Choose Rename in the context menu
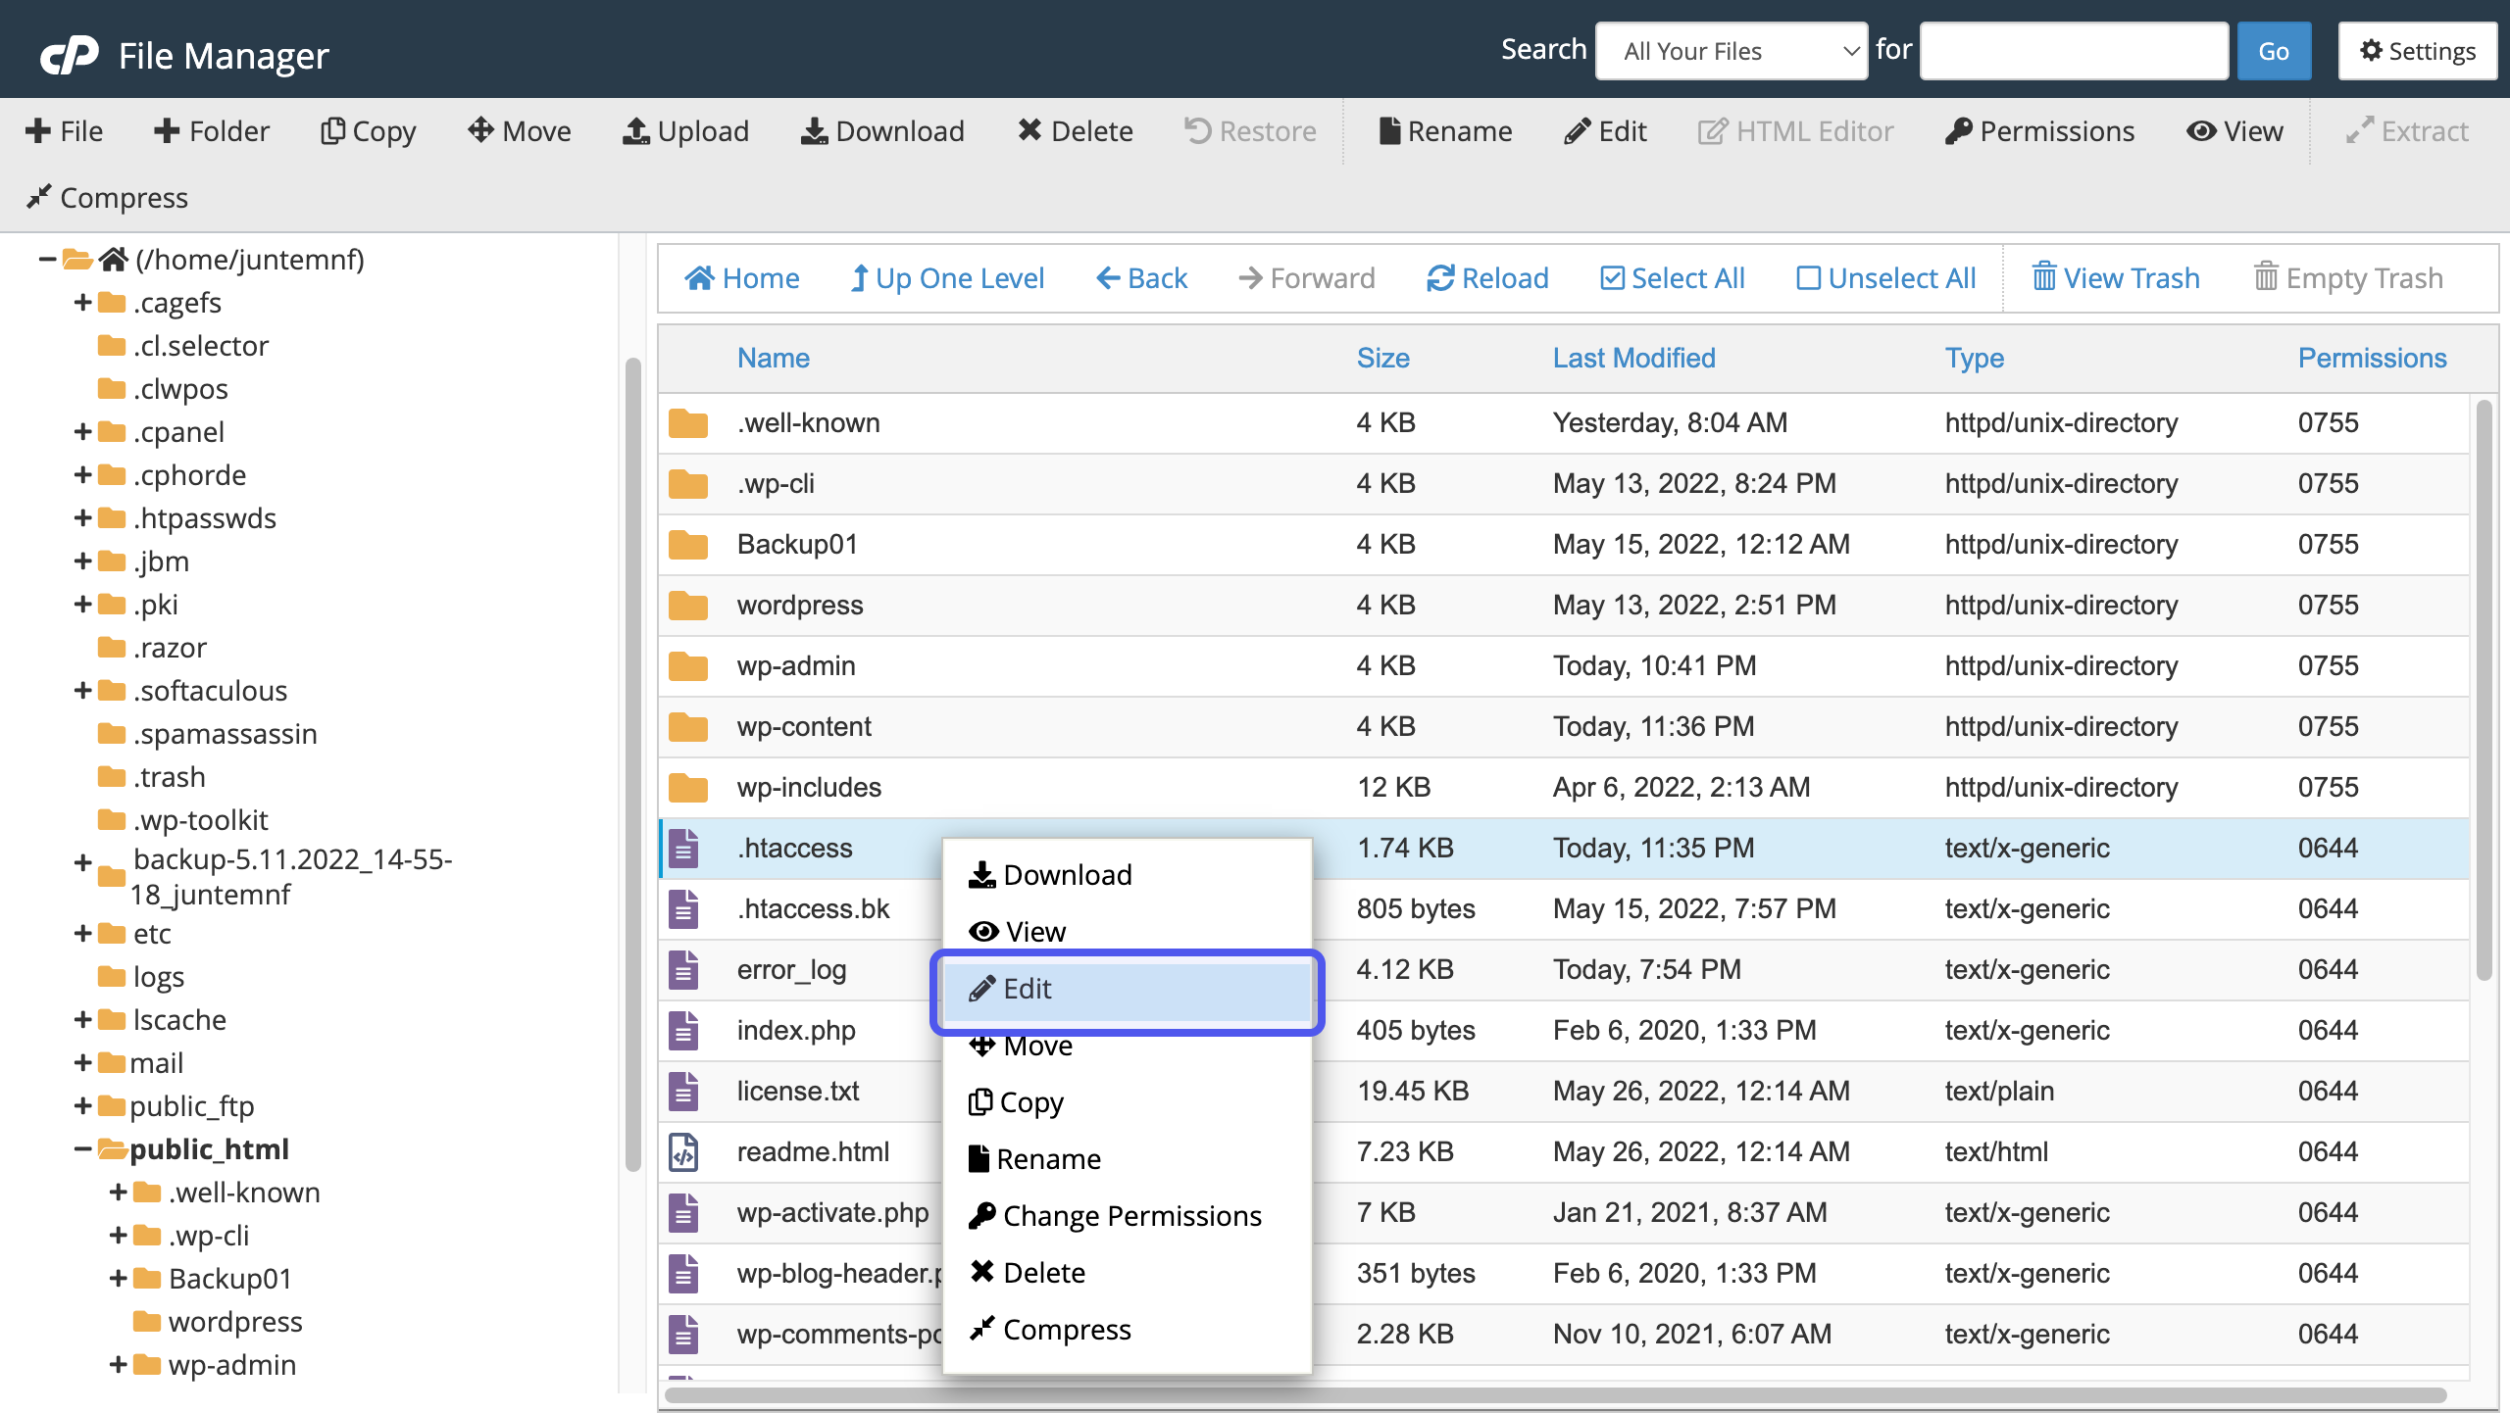This screenshot has width=2510, height=1413. coord(1128,1159)
